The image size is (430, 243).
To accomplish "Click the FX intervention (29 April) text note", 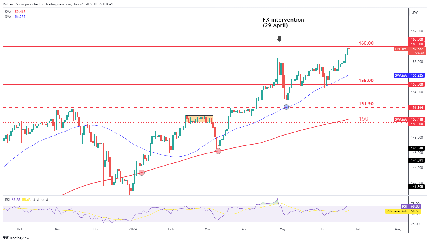I will pos(283,23).
